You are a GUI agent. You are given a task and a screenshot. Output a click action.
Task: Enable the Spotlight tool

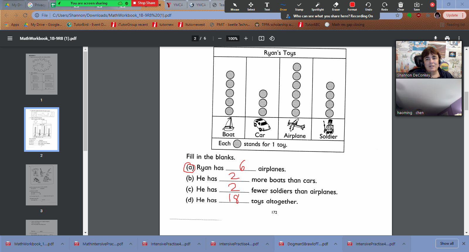pyautogui.click(x=317, y=6)
